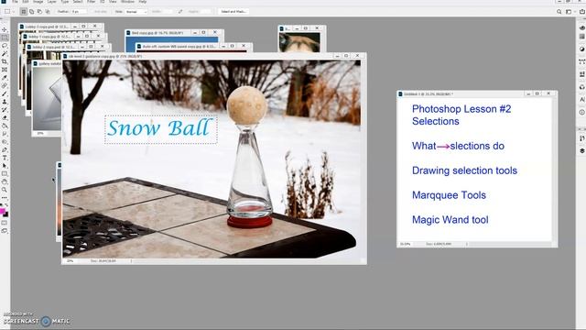
Task: Select the Eraser tool
Action: pos(5,118)
